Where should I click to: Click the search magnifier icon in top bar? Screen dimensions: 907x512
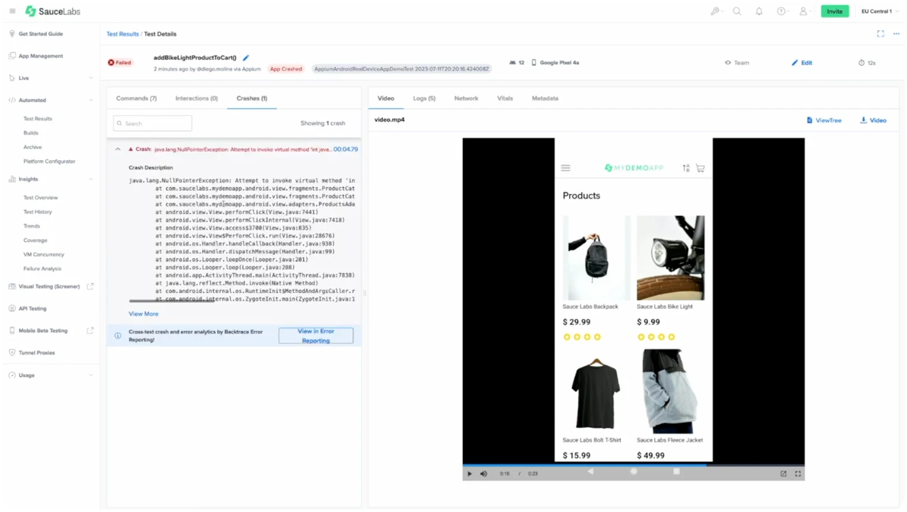pyautogui.click(x=737, y=11)
